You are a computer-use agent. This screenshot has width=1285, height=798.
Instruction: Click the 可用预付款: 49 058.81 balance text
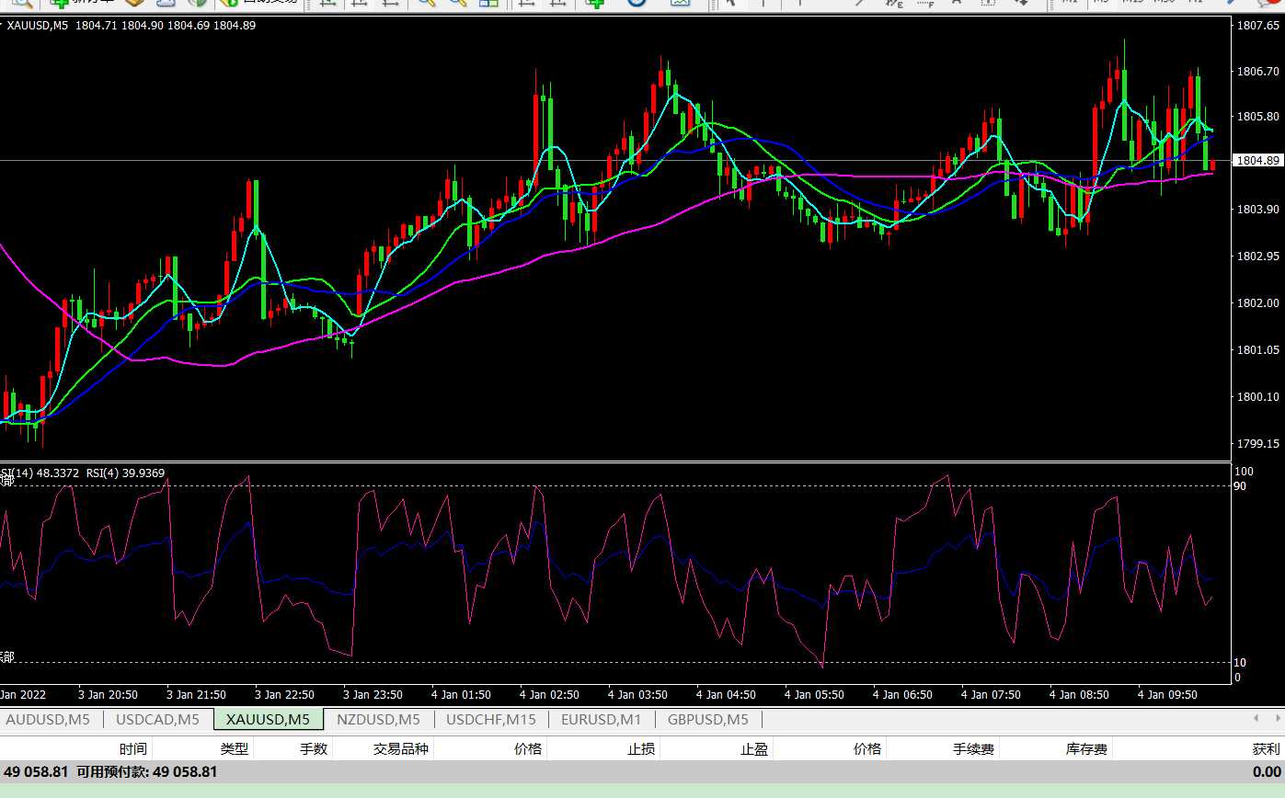(x=146, y=772)
